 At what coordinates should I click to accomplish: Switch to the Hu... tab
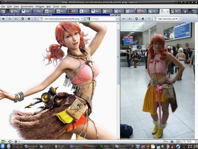pyautogui.click(x=119, y=11)
